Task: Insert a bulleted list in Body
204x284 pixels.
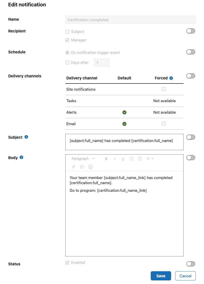Action: pyautogui.click(x=132, y=159)
